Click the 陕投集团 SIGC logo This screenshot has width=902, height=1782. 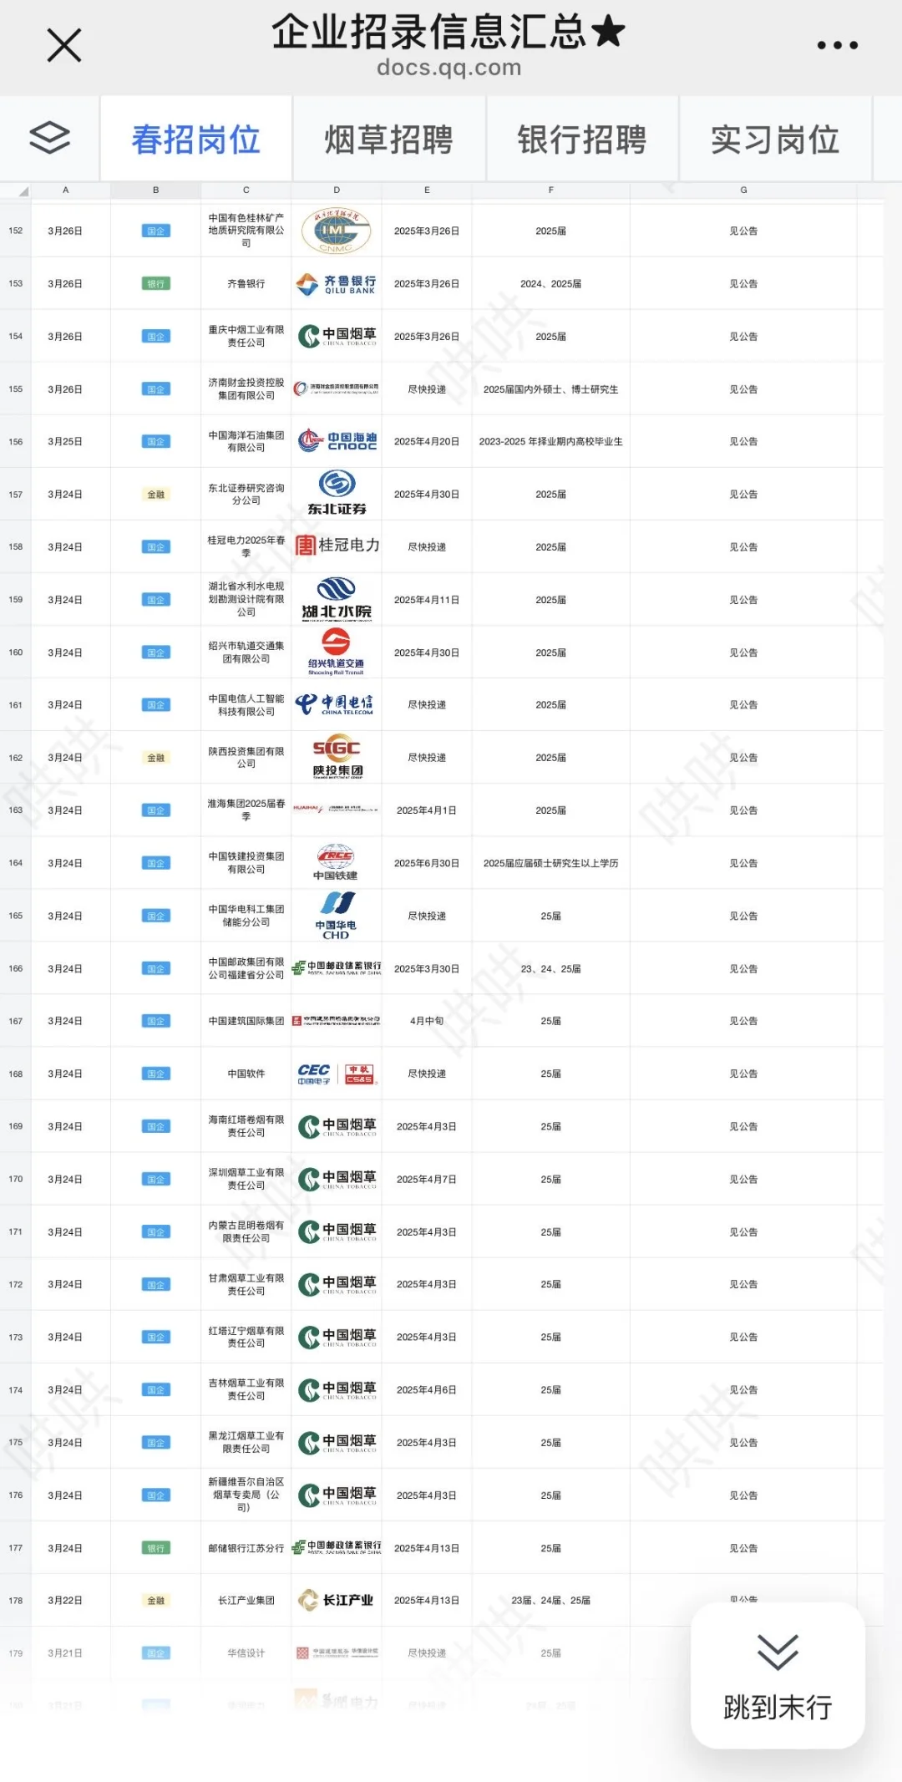click(x=337, y=757)
